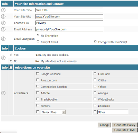
Task: Click the Other advertiser text field
Action: click(x=113, y=112)
